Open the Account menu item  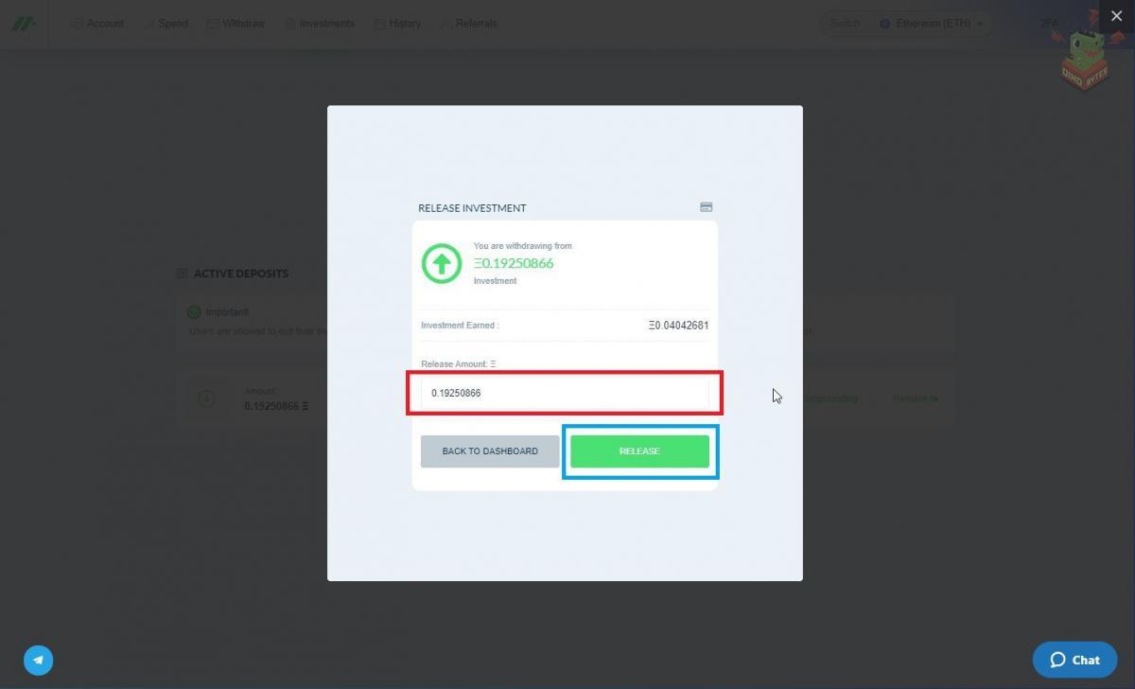point(98,24)
